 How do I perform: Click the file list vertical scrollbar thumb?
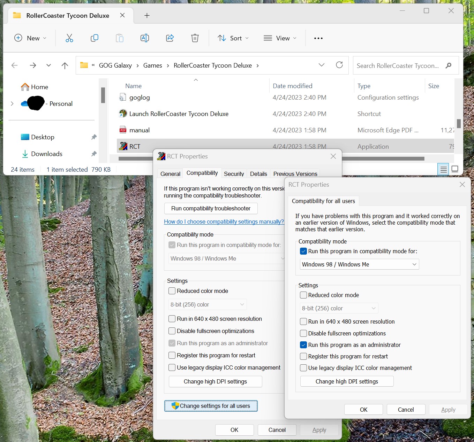click(x=459, y=123)
